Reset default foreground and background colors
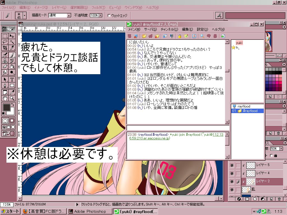 click(3, 114)
